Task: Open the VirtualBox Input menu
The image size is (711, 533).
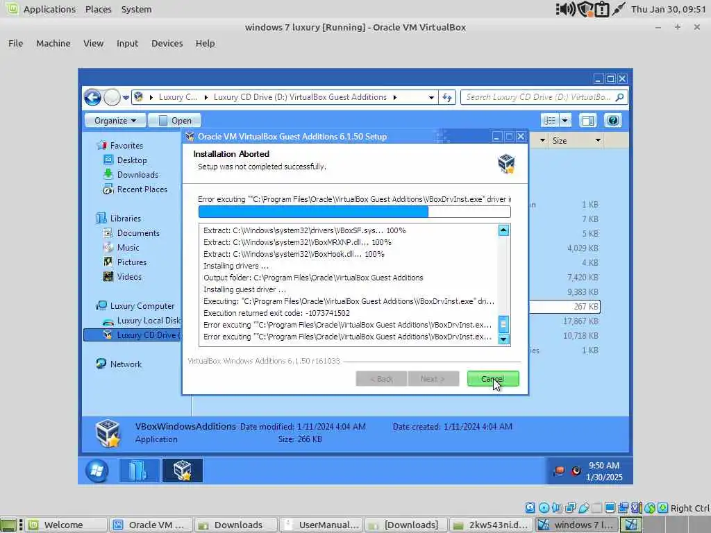Action: 127,44
